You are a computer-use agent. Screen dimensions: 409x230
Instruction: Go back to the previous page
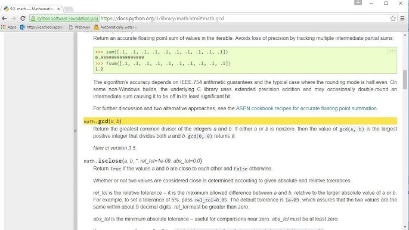click(x=4, y=18)
